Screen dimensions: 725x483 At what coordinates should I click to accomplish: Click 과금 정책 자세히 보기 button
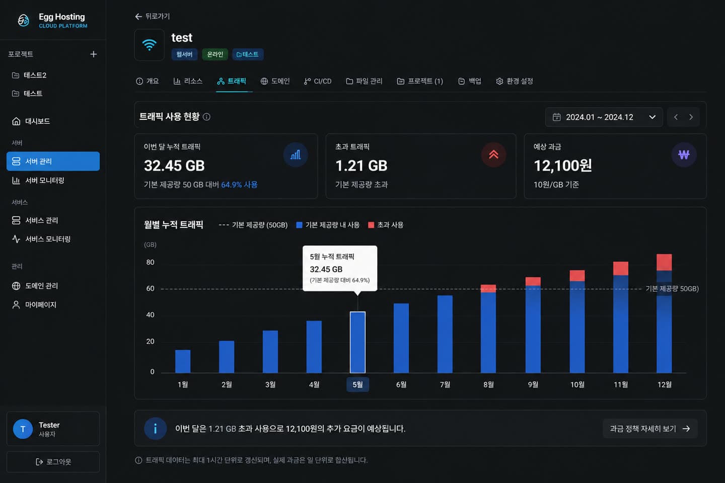(x=650, y=429)
